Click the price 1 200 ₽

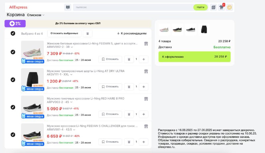point(54,81)
